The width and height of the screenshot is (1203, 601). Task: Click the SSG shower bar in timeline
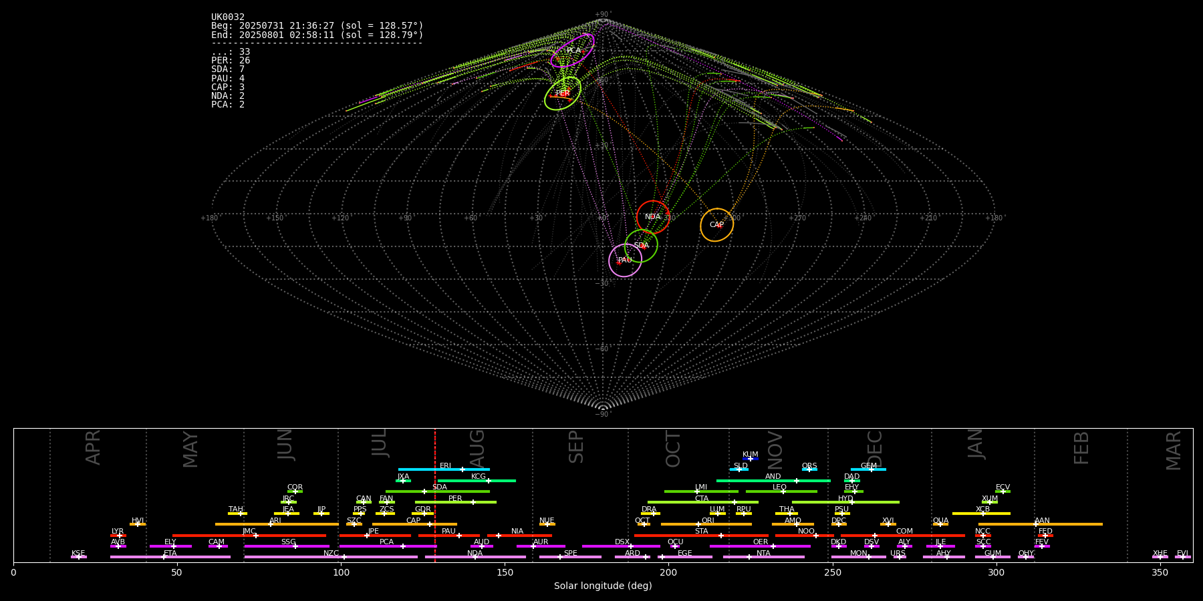287,546
